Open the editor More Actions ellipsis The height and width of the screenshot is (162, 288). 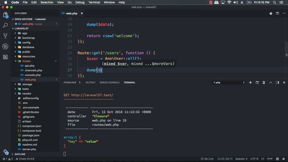click(284, 13)
